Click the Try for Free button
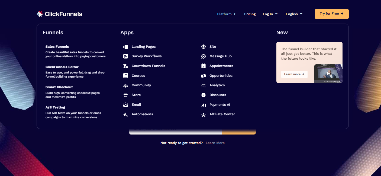The image size is (381, 176). coord(332,14)
